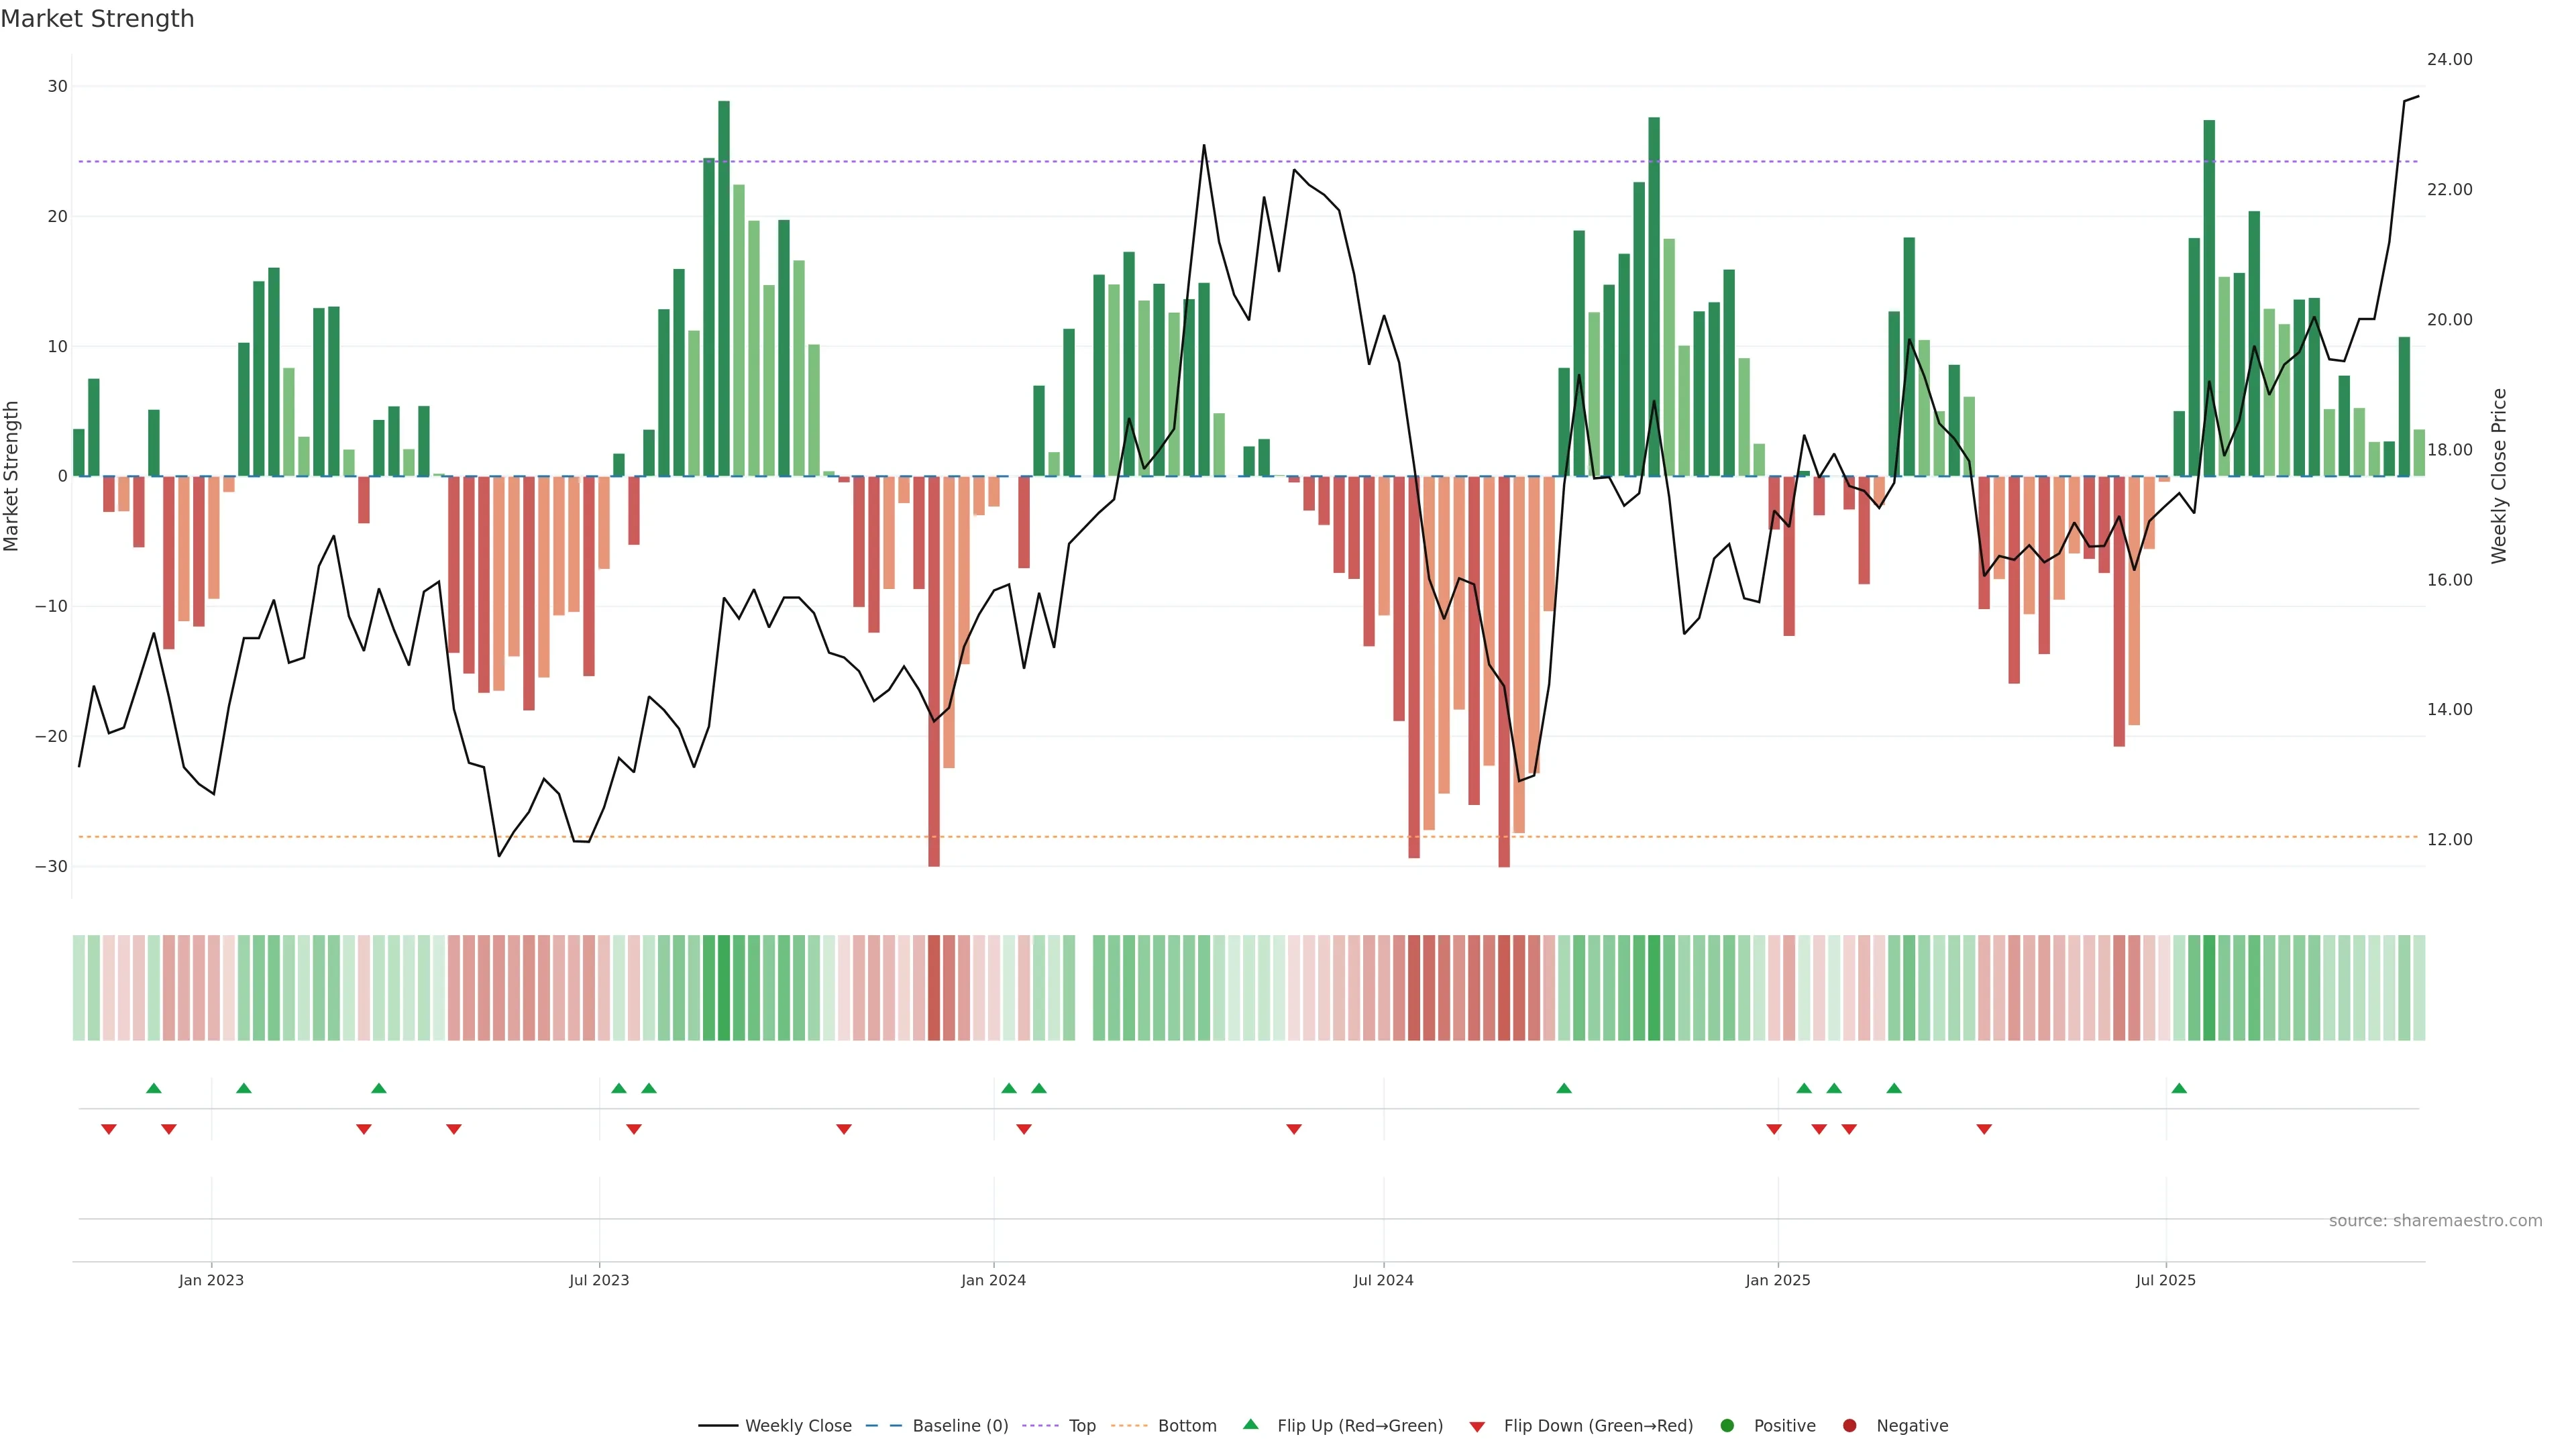Click the lone flip-up triangle between Jul 2024 and Jan 2025
This screenshot has width=2576, height=1449.
(1564, 1088)
